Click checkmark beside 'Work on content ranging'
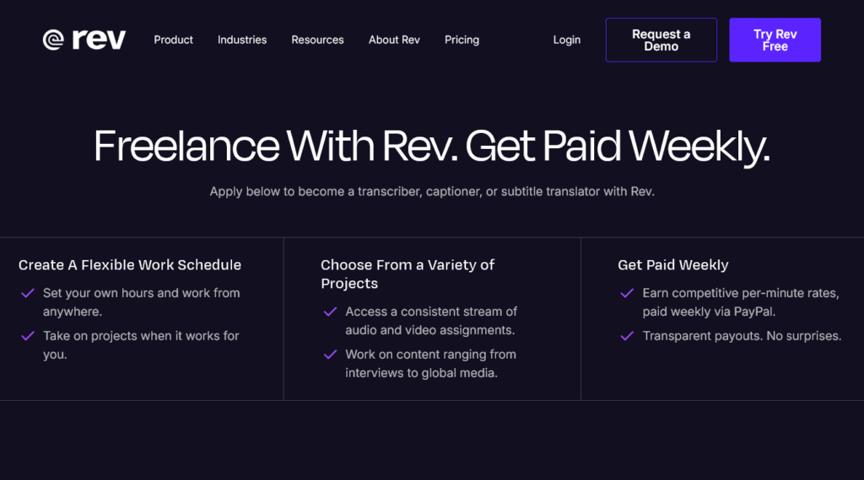 pyautogui.click(x=330, y=355)
